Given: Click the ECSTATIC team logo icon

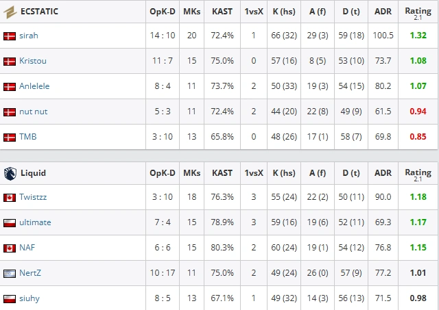Looking at the screenshot, I should pos(10,12).
